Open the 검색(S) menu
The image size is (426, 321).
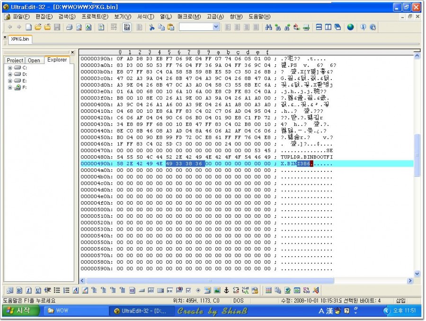tap(67, 17)
